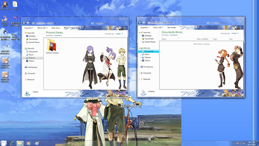259x146 pixels.
Task: Open 2 locations link in Documents library
Action: (174, 35)
